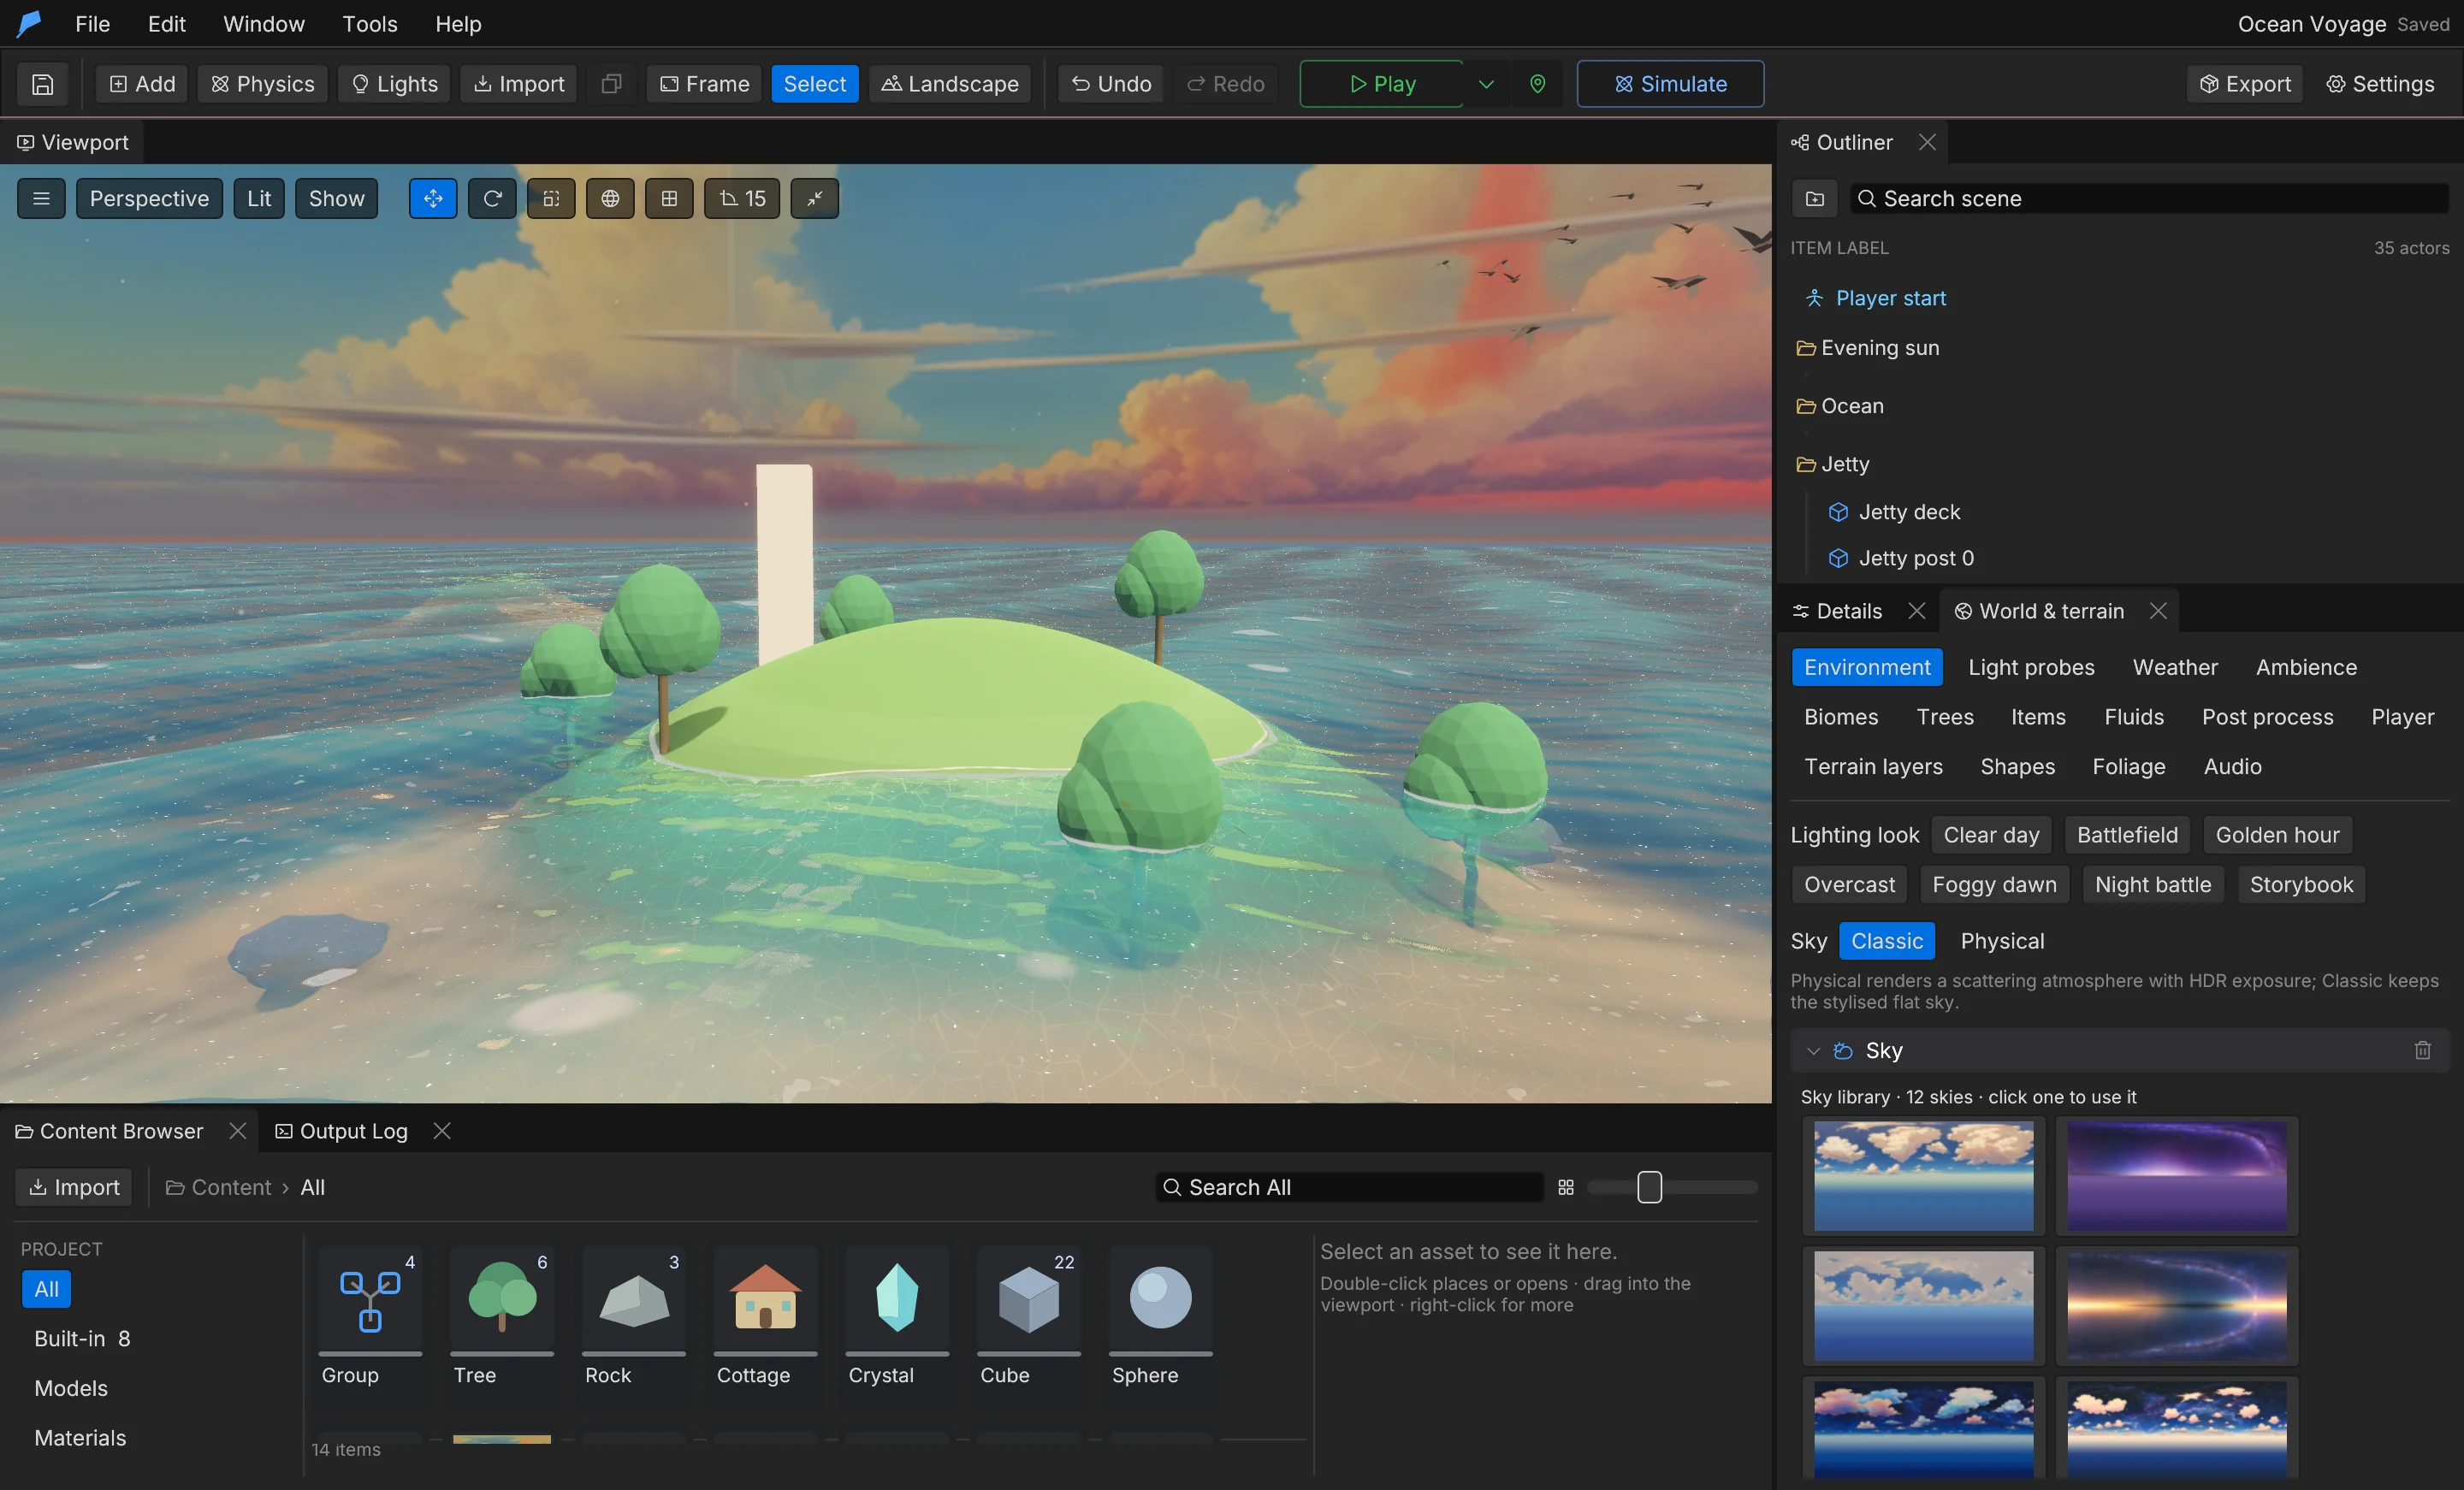Open the Play options dropdown arrow
The width and height of the screenshot is (2464, 1490).
click(x=1486, y=84)
